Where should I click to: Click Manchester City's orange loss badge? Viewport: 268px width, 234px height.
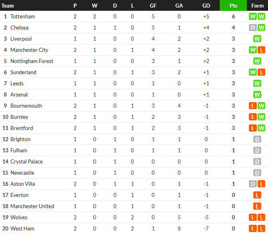coord(261,50)
